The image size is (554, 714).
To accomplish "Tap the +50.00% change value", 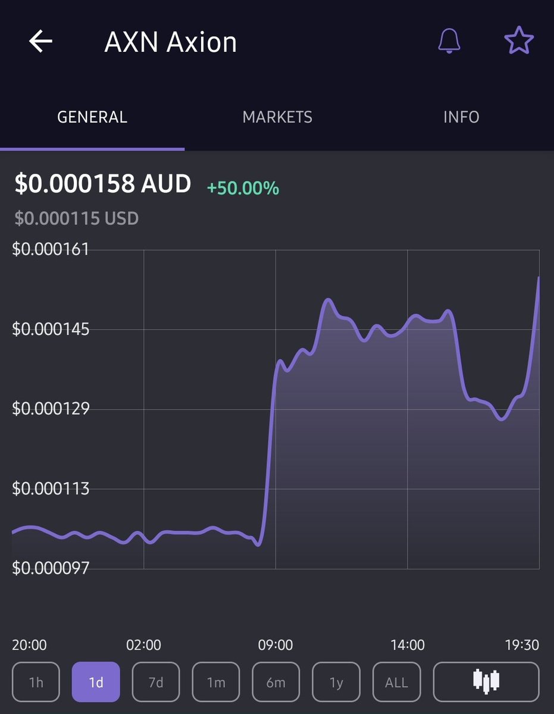I will tap(243, 188).
